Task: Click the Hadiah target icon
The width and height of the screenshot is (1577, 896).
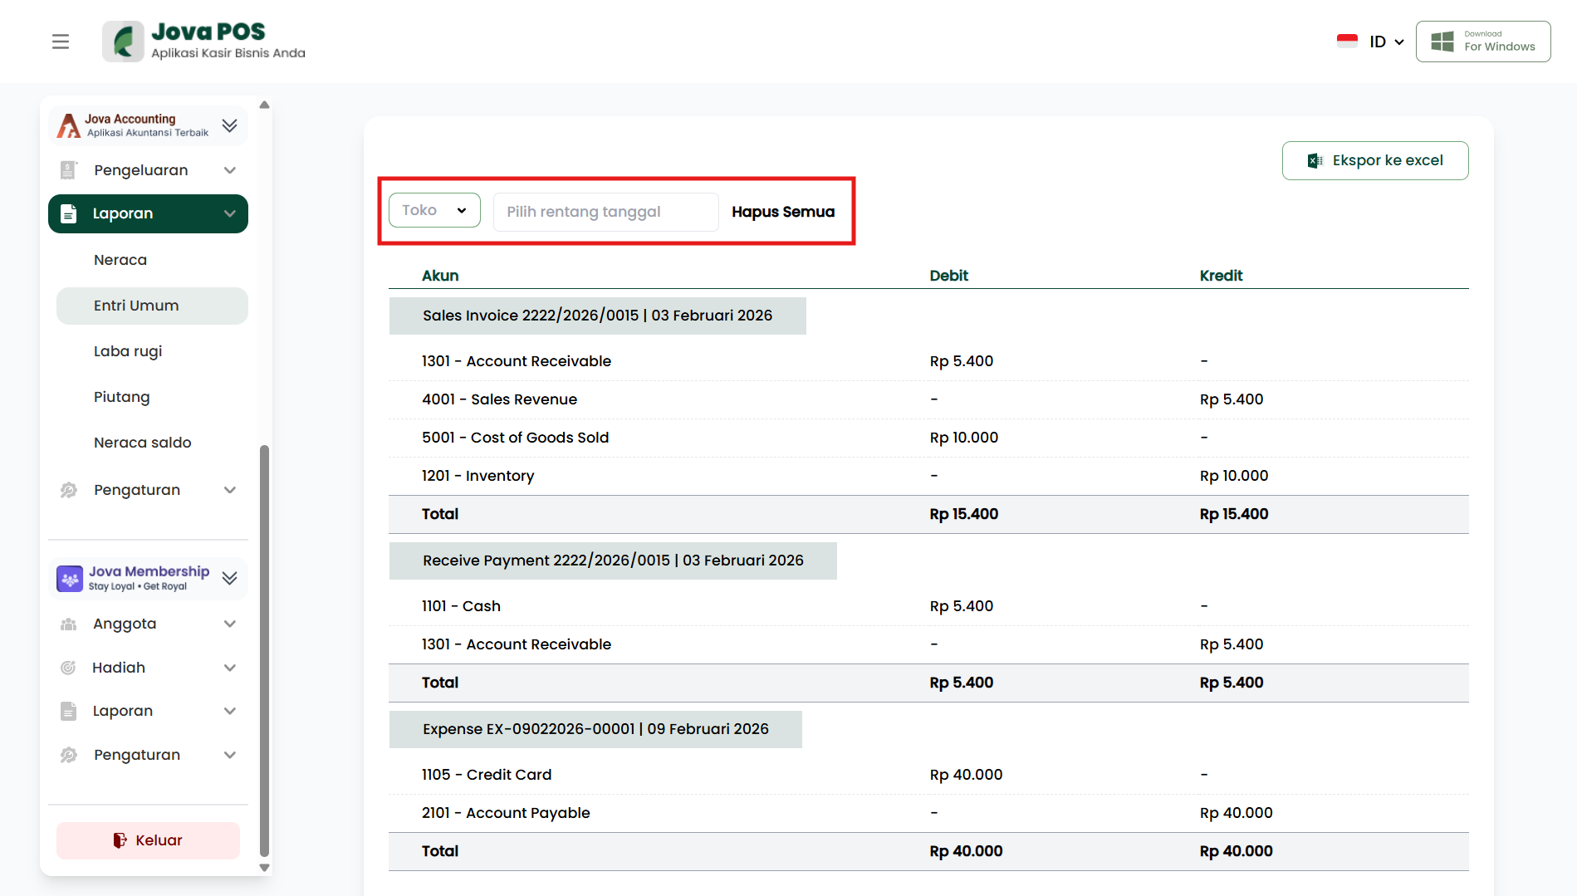Action: coord(69,668)
